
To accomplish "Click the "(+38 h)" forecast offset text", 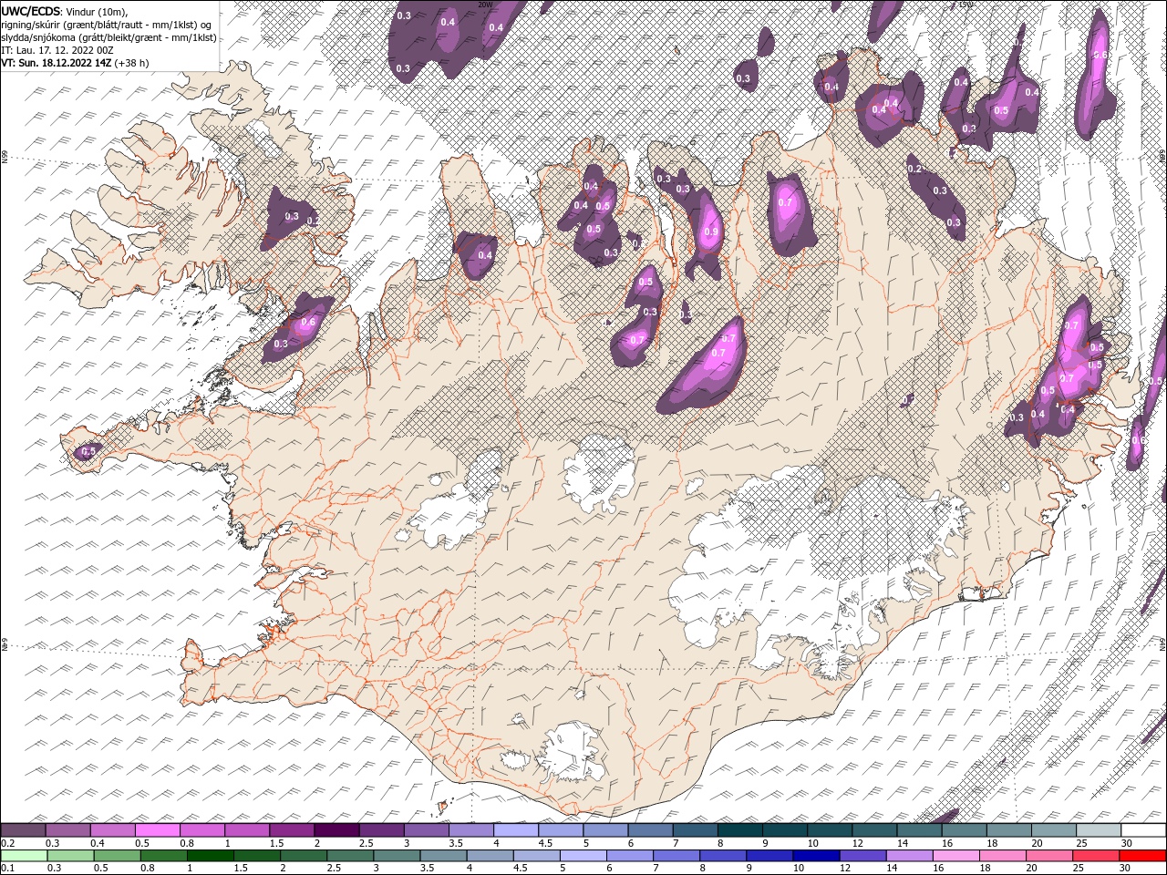I will pyautogui.click(x=132, y=63).
